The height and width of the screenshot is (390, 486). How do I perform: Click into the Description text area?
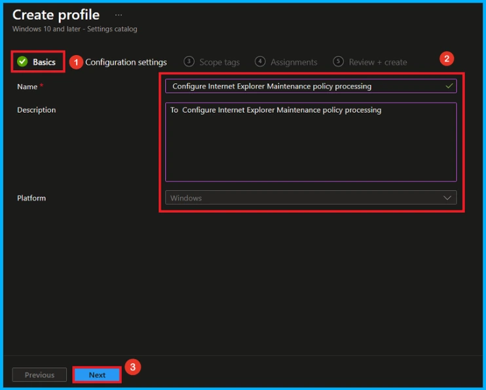(310, 142)
